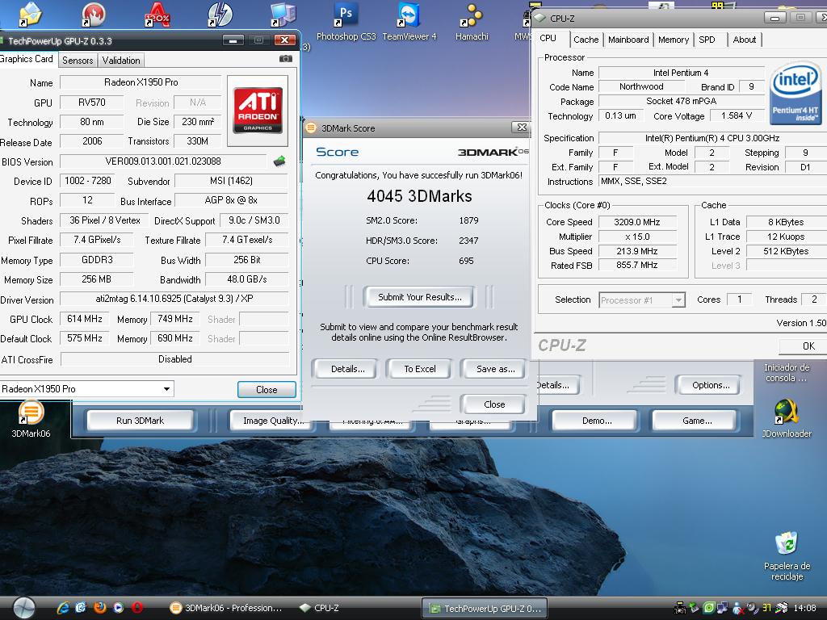Click the yellow 31 system tray icon
Screen dimensions: 827x620
(766, 608)
